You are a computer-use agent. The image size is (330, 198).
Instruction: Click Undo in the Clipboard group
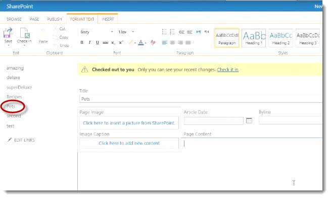pyautogui.click(x=64, y=45)
